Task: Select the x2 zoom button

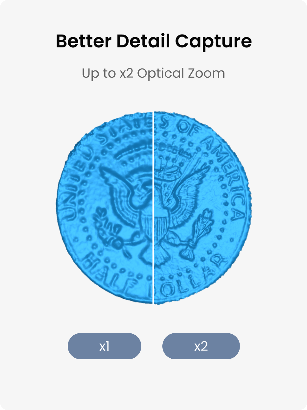Action: click(201, 346)
